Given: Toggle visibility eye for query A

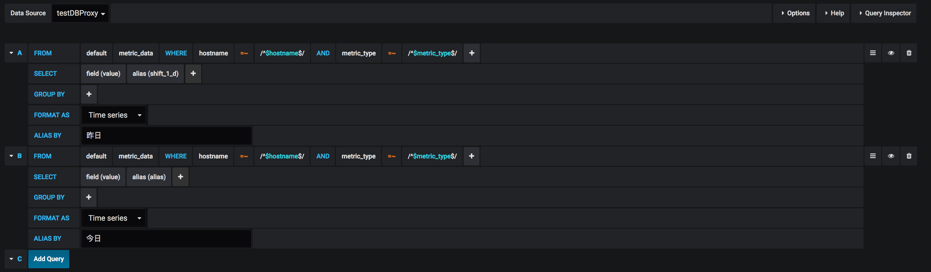Looking at the screenshot, I should [891, 53].
